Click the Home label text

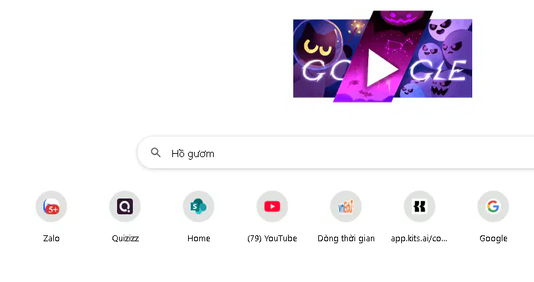tap(199, 239)
